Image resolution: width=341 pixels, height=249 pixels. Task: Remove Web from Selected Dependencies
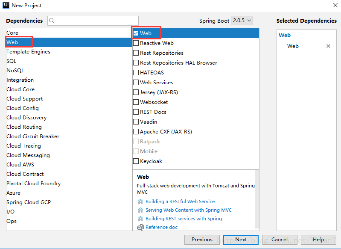pos(328,46)
